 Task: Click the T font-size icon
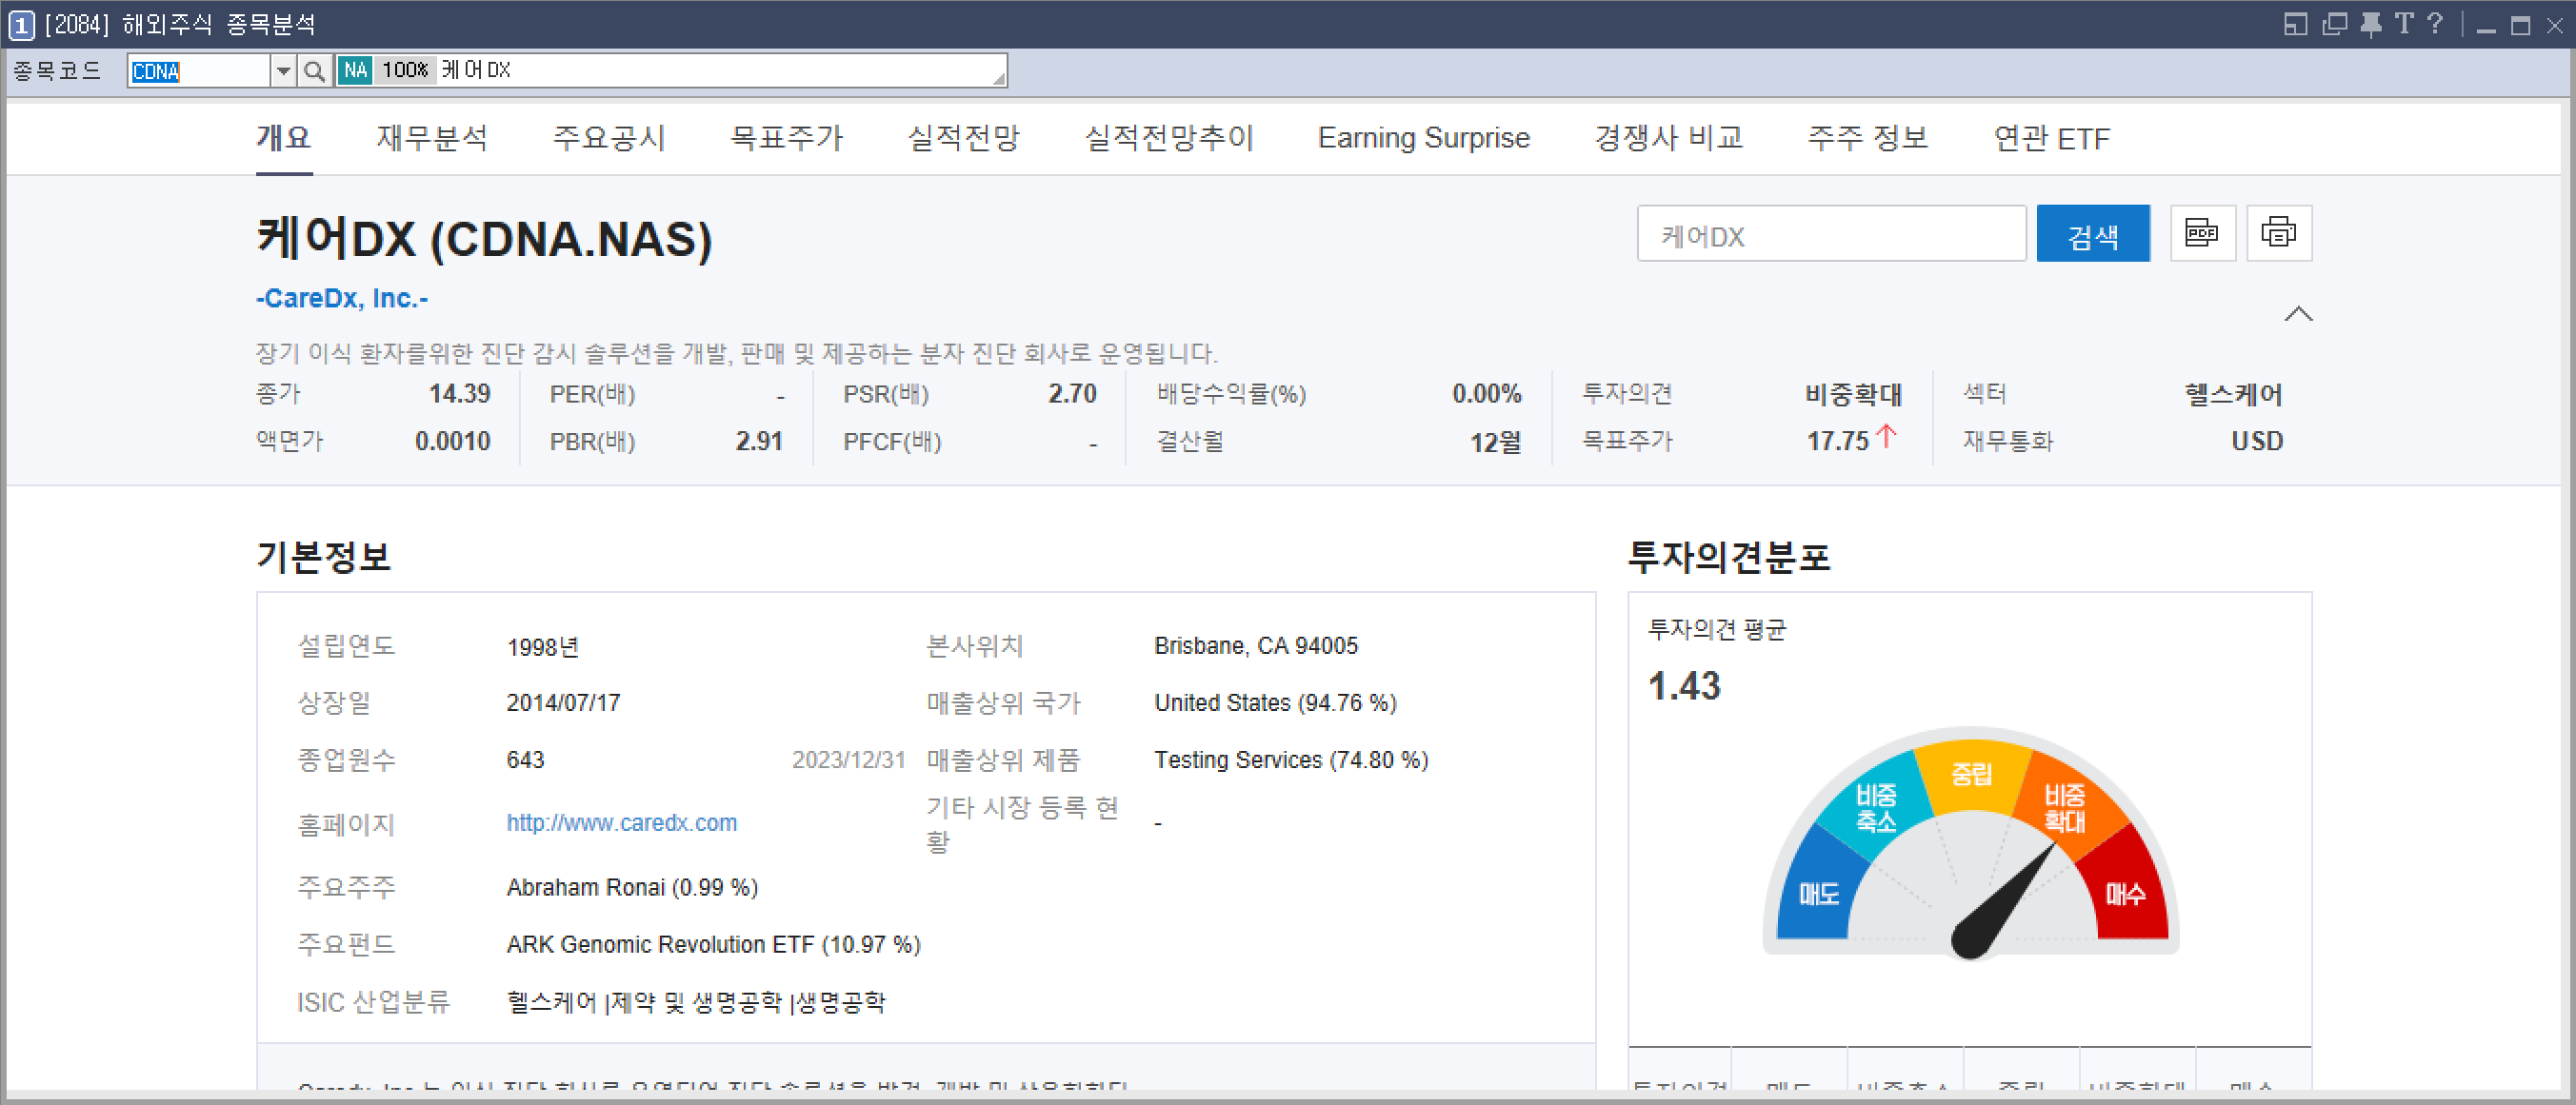[x=2404, y=23]
